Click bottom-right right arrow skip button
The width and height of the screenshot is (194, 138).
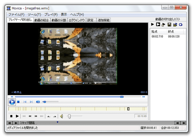tap(184, 123)
